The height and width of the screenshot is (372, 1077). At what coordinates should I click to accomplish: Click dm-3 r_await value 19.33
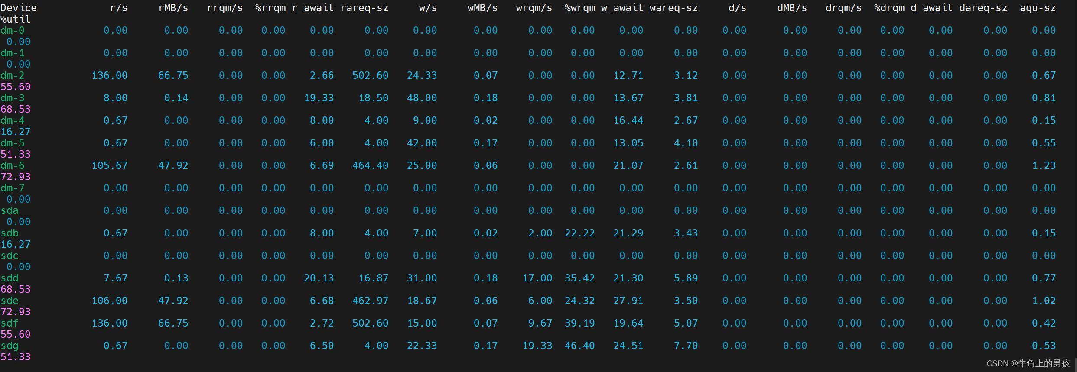point(319,98)
